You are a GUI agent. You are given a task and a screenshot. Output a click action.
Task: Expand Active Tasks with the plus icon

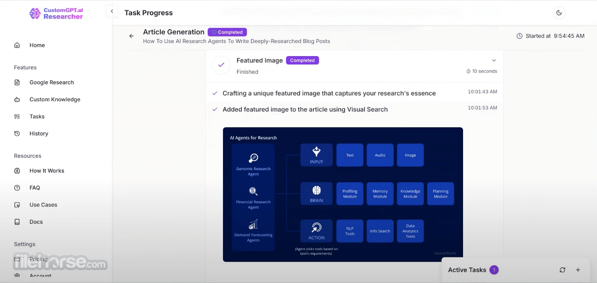pos(578,270)
